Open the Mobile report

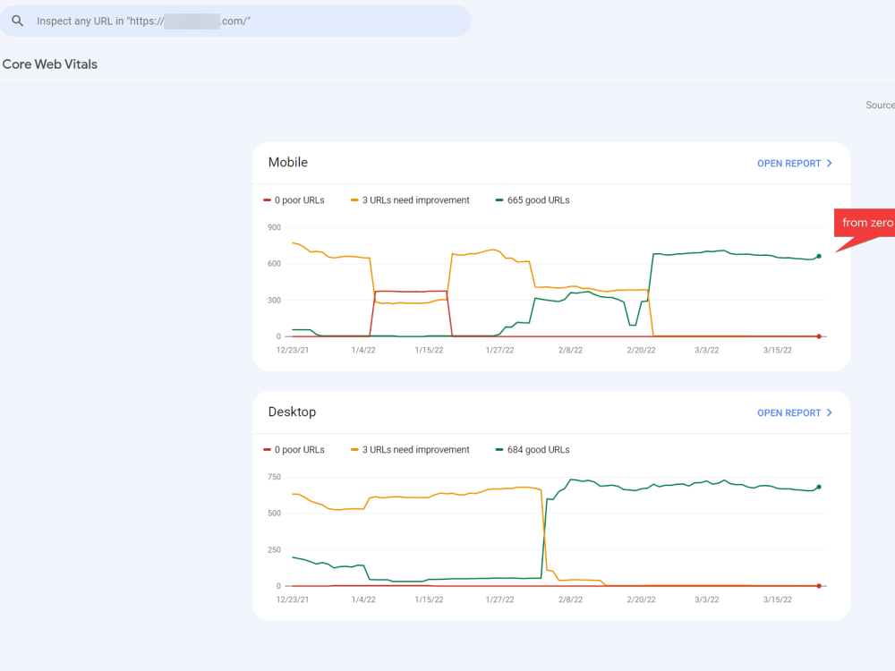(x=788, y=163)
